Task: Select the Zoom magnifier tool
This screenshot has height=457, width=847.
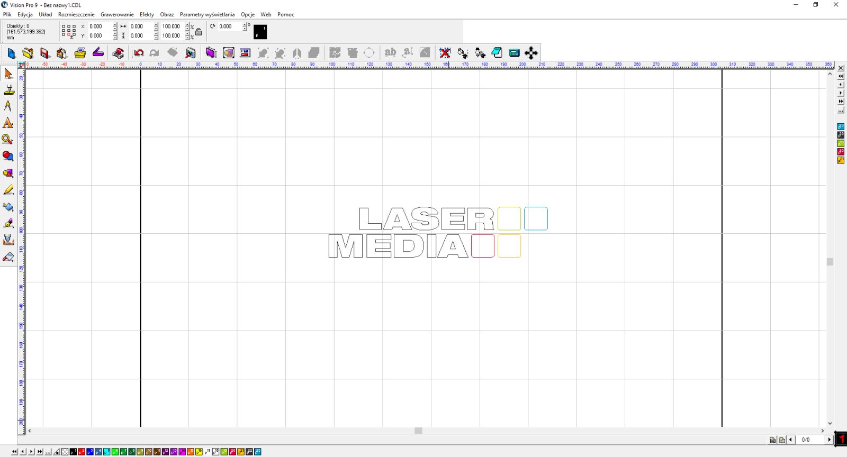Action: coord(8,140)
